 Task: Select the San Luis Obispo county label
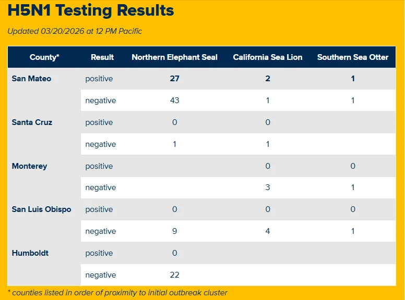(41, 209)
